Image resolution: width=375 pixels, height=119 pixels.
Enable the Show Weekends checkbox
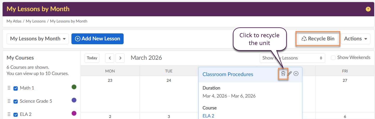[333, 58]
